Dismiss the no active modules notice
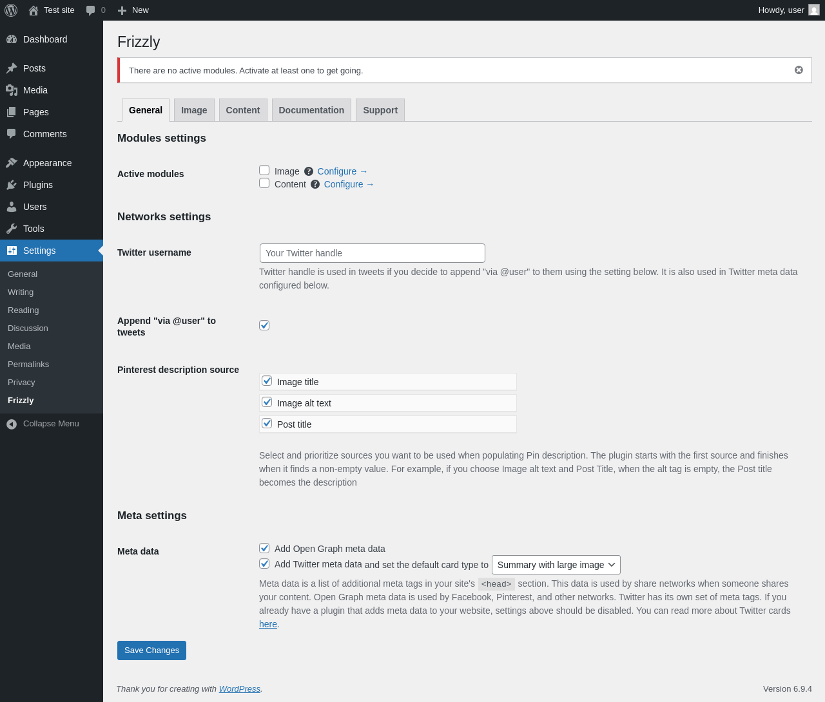825x702 pixels. pyautogui.click(x=799, y=70)
